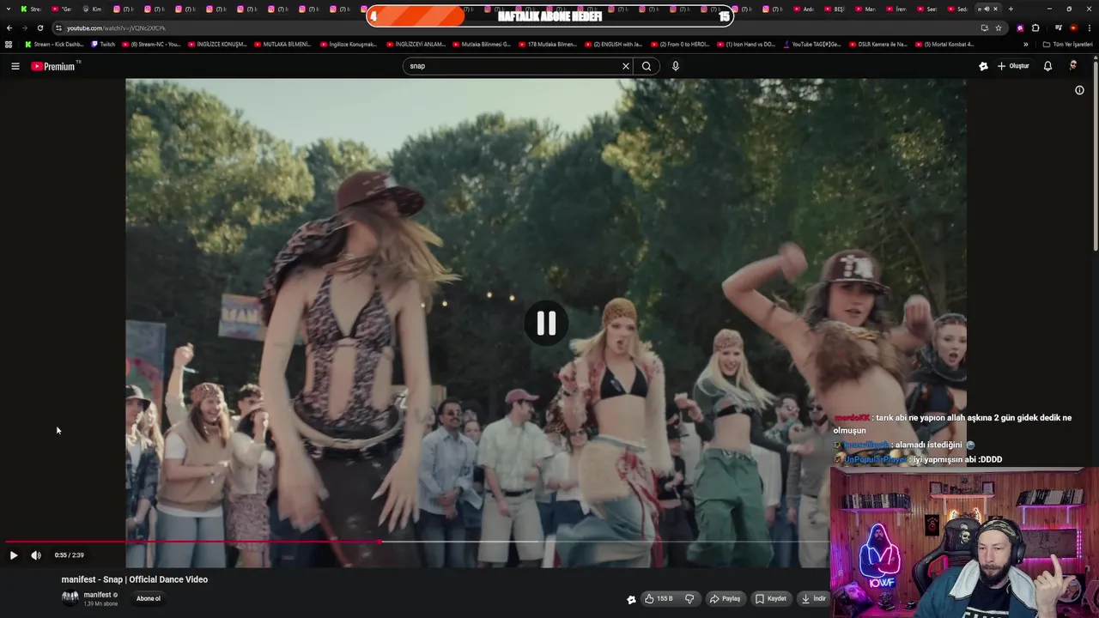This screenshot has width=1099, height=618.
Task: Open a new browser tab with plus
Action: [1011, 9]
